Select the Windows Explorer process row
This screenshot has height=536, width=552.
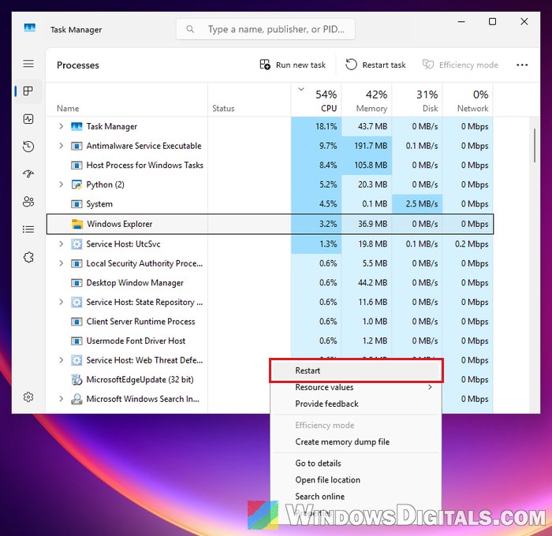pos(270,224)
